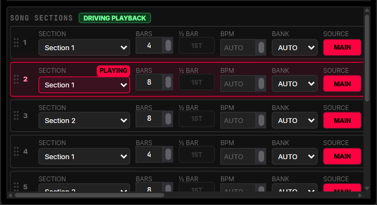377x205 pixels.
Task: Click the Bars stepper handle in row 2
Action: pyautogui.click(x=168, y=82)
